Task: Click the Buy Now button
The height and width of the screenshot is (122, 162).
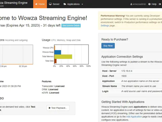Action: pos(108,46)
